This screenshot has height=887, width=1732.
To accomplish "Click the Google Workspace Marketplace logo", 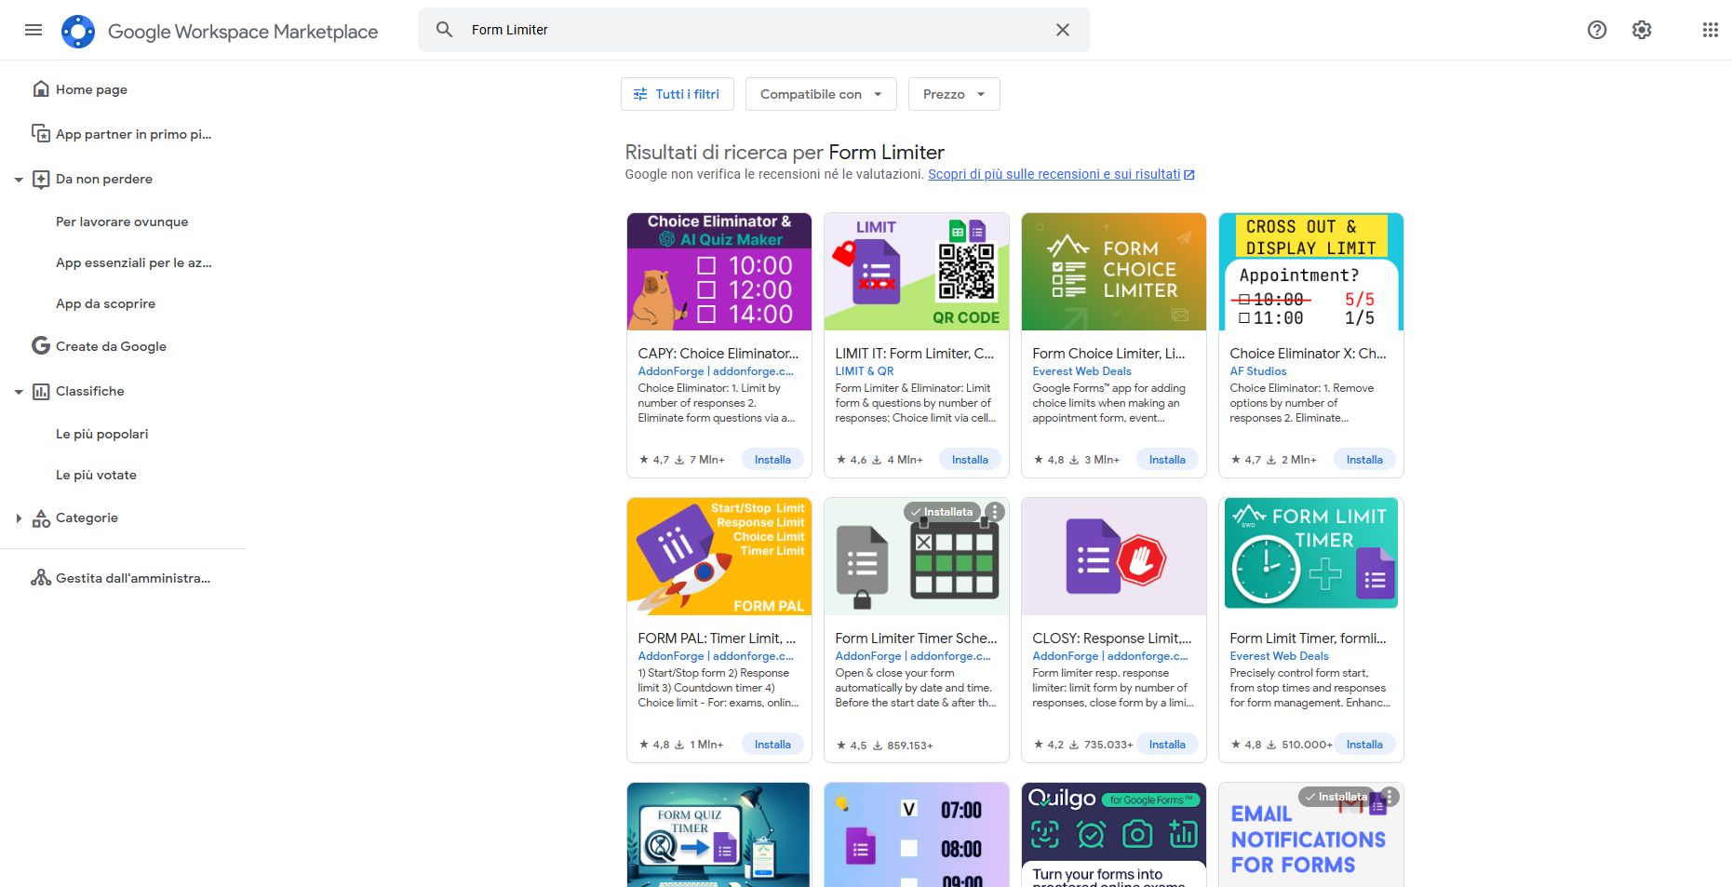I will 78,31.
